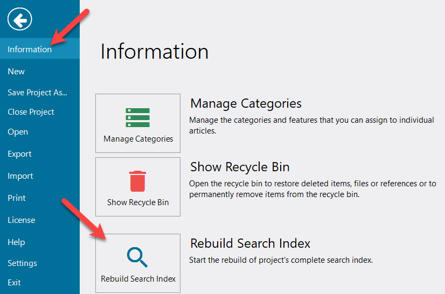Click the large Rebuild Search Index heading

coord(250,243)
